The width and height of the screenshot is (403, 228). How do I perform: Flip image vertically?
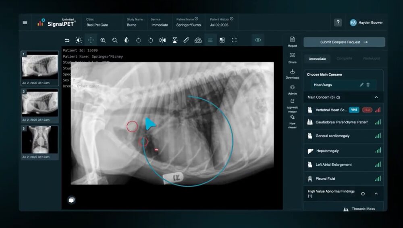(174, 40)
